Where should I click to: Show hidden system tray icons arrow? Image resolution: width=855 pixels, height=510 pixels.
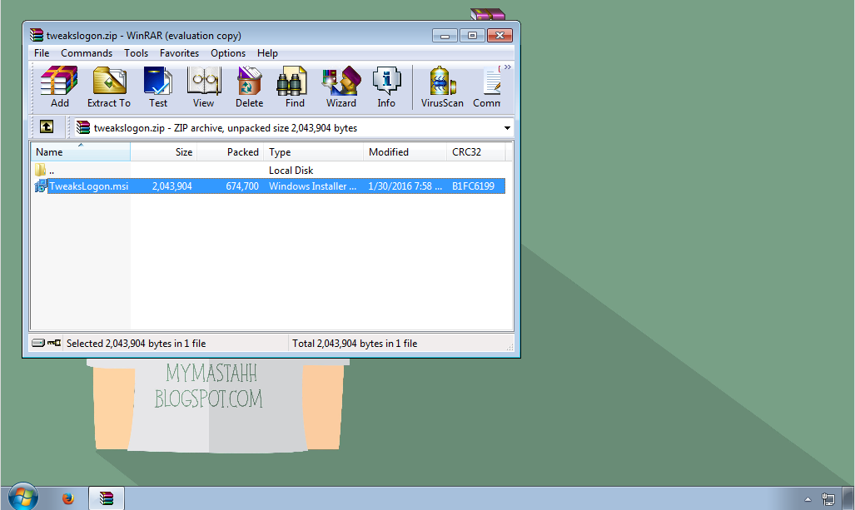pos(808,499)
